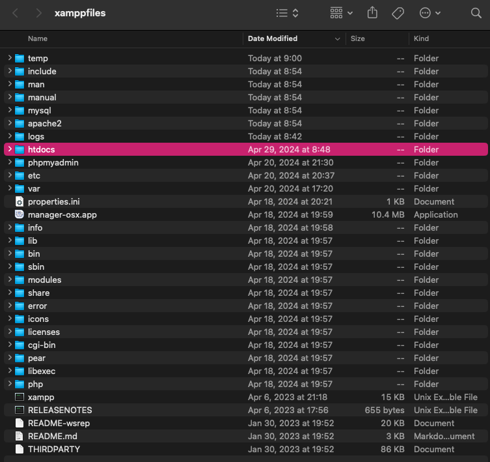Select the THIRDPARTY document icon

point(20,449)
